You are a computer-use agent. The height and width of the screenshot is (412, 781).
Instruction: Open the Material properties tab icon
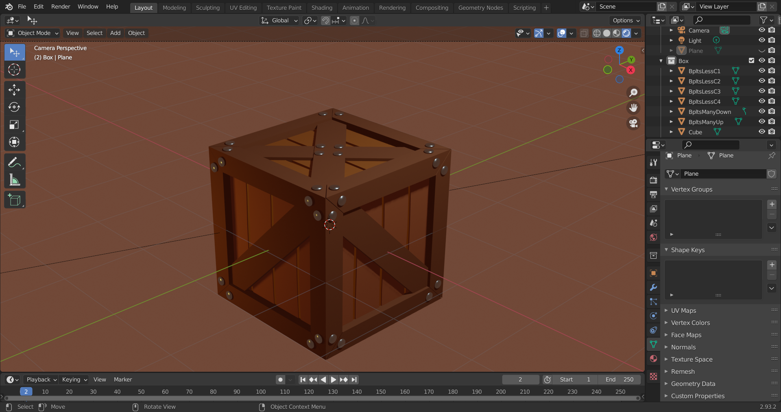click(x=653, y=358)
